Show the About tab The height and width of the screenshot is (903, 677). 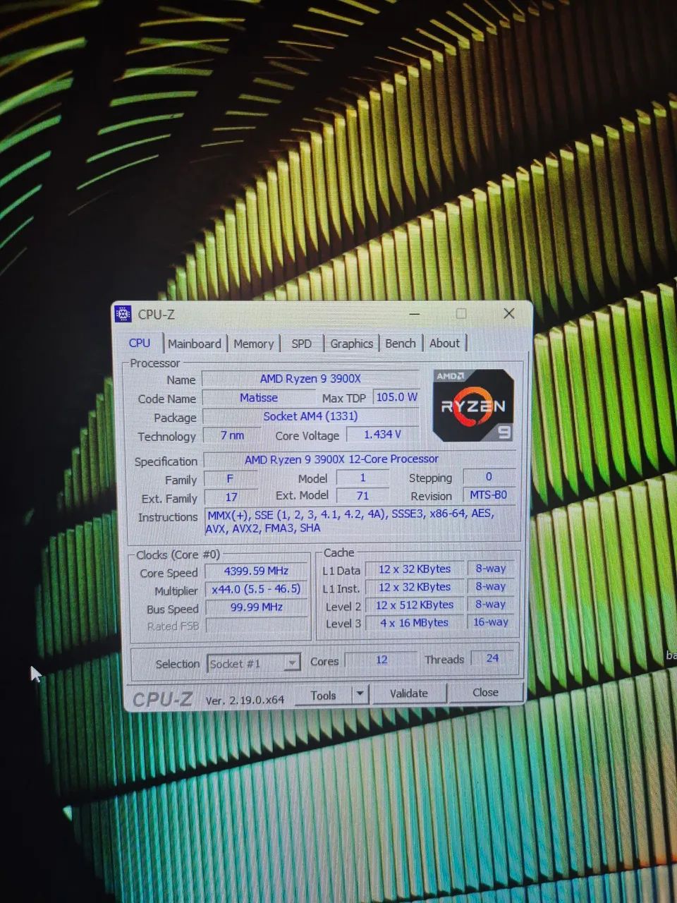444,343
